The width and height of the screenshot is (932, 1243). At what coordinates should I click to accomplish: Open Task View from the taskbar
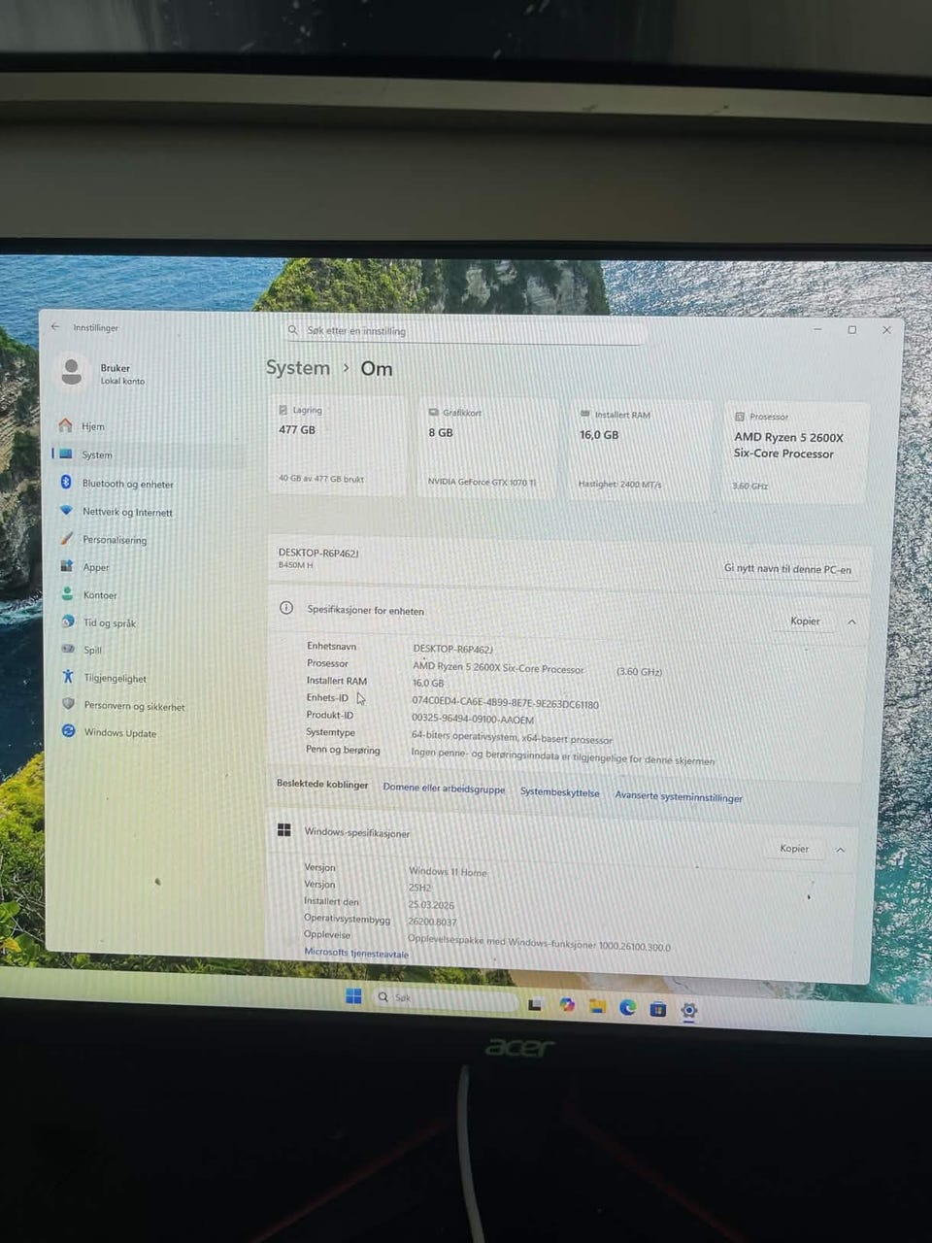pyautogui.click(x=535, y=1004)
